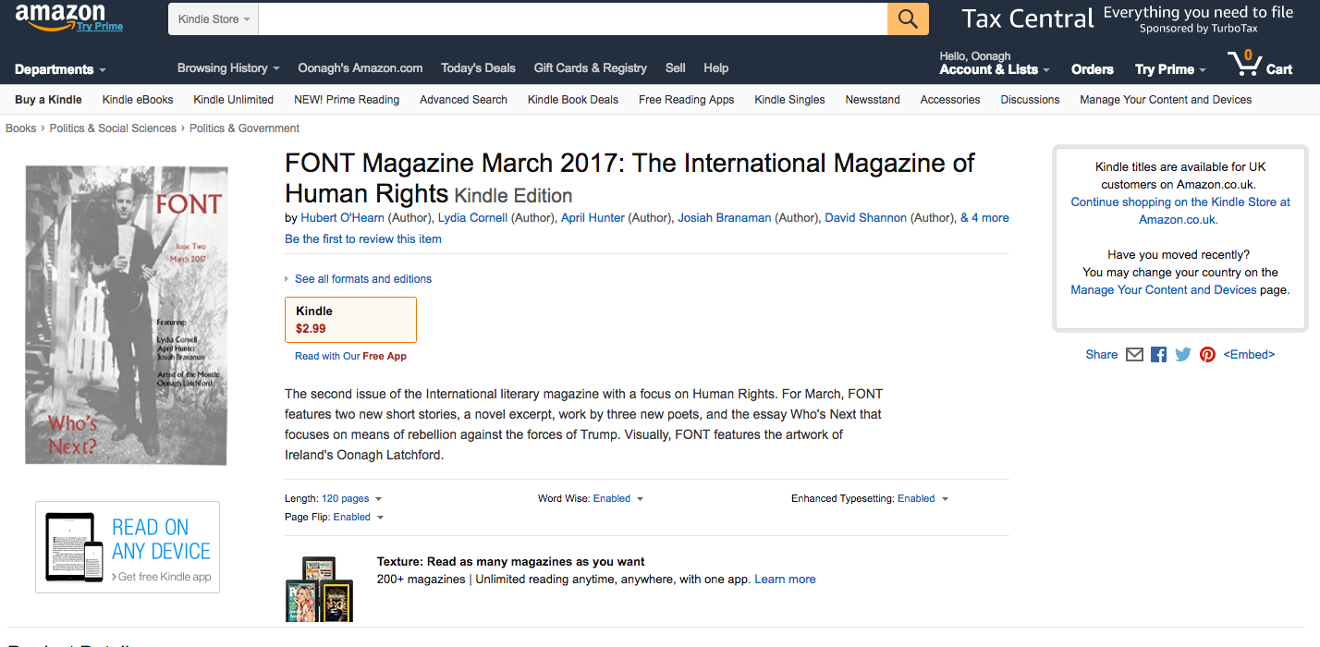Share on Pinterest icon
The height and width of the screenshot is (647, 1320).
[x=1207, y=354]
